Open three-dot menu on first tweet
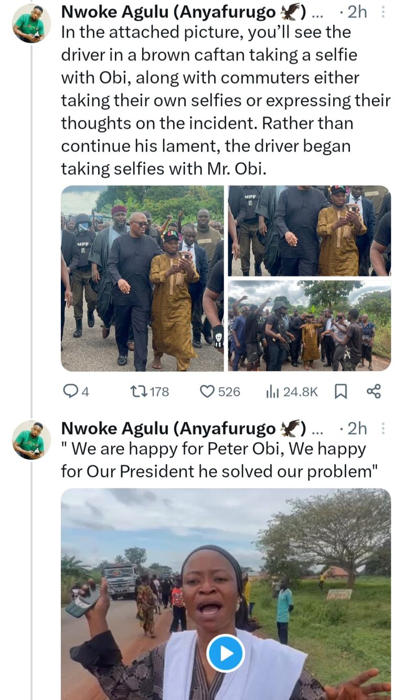 [x=383, y=12]
